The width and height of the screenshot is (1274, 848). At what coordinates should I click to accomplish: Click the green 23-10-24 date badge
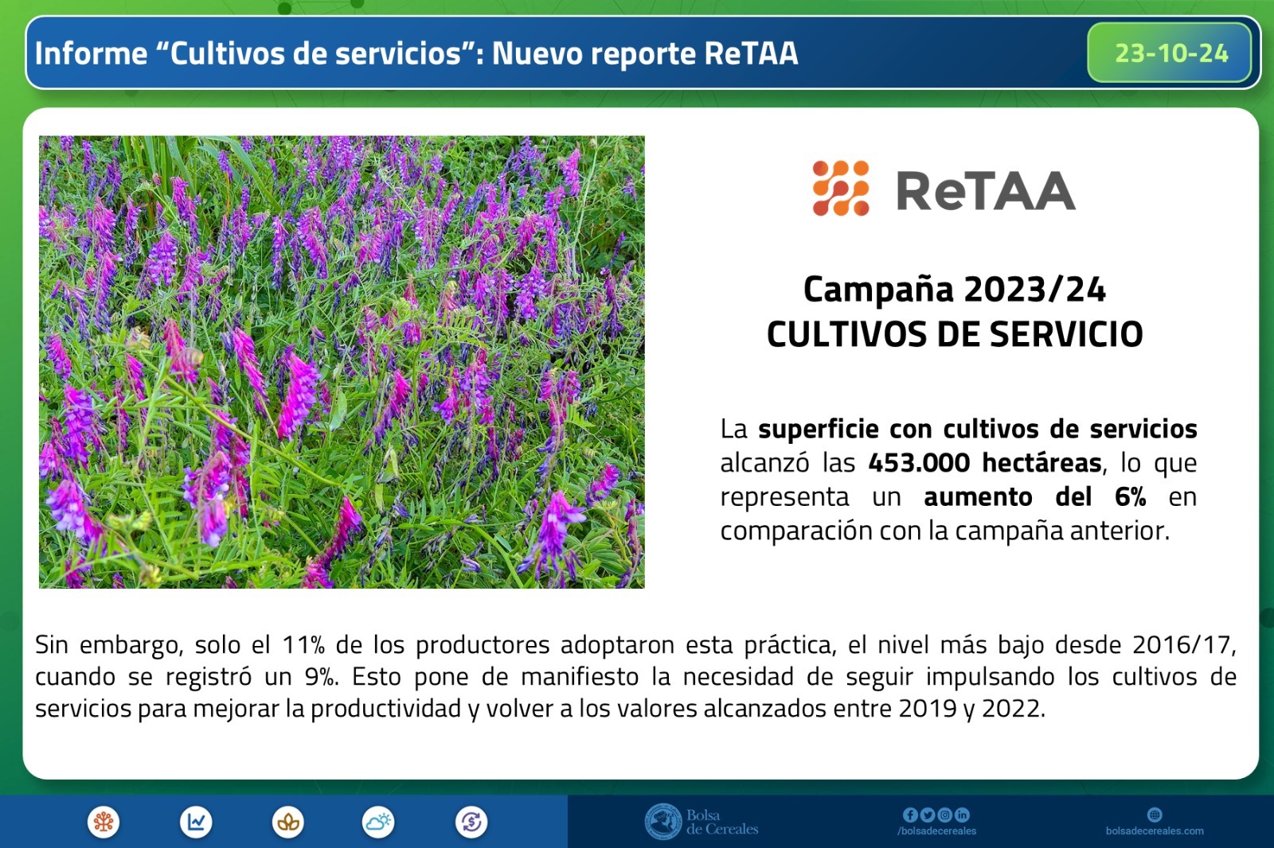pos(1168,54)
